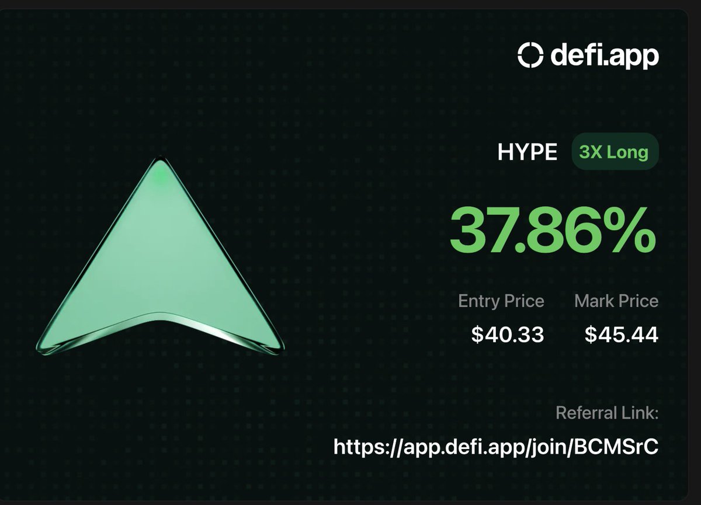The height and width of the screenshot is (505, 701).
Task: Click the Entry Price label
Action: [501, 301]
